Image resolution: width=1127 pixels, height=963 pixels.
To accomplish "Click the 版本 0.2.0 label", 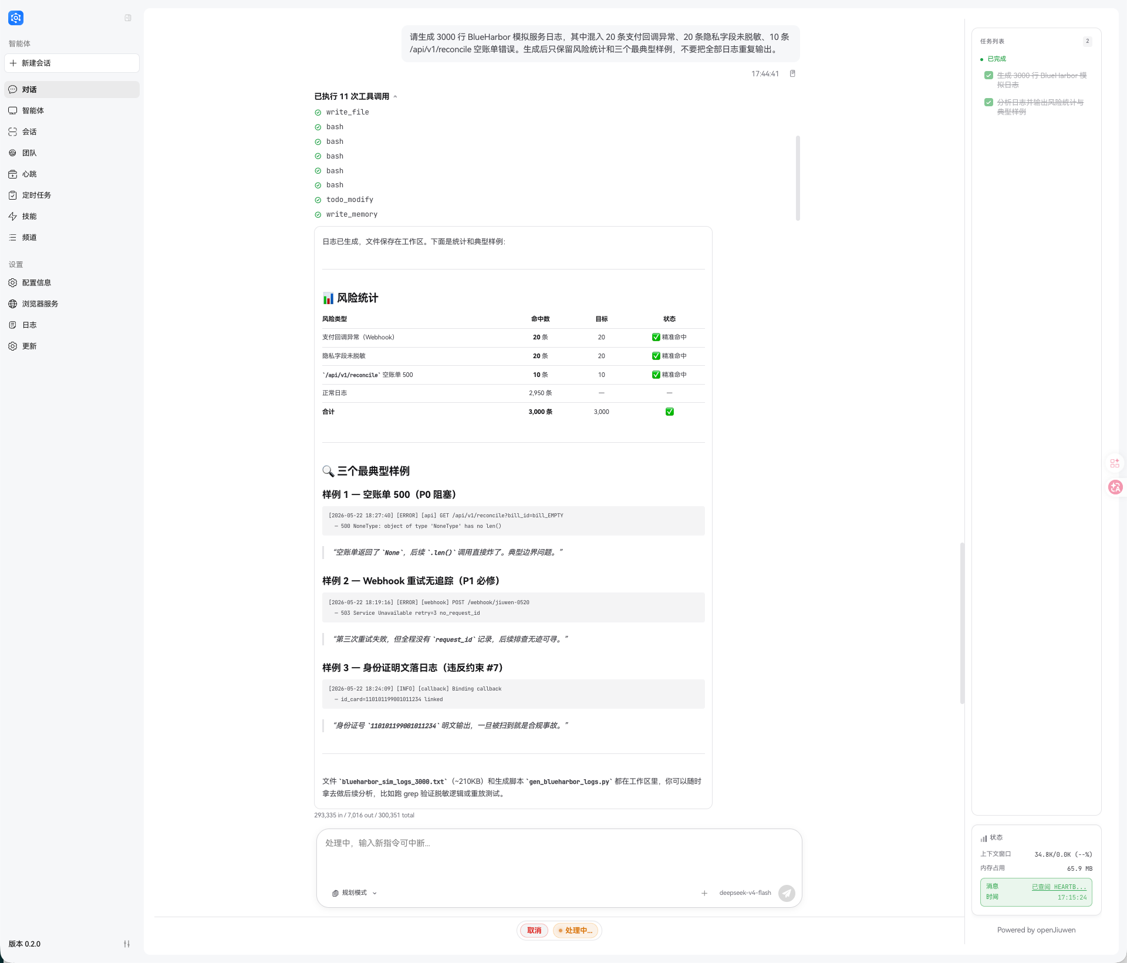I will point(25,944).
